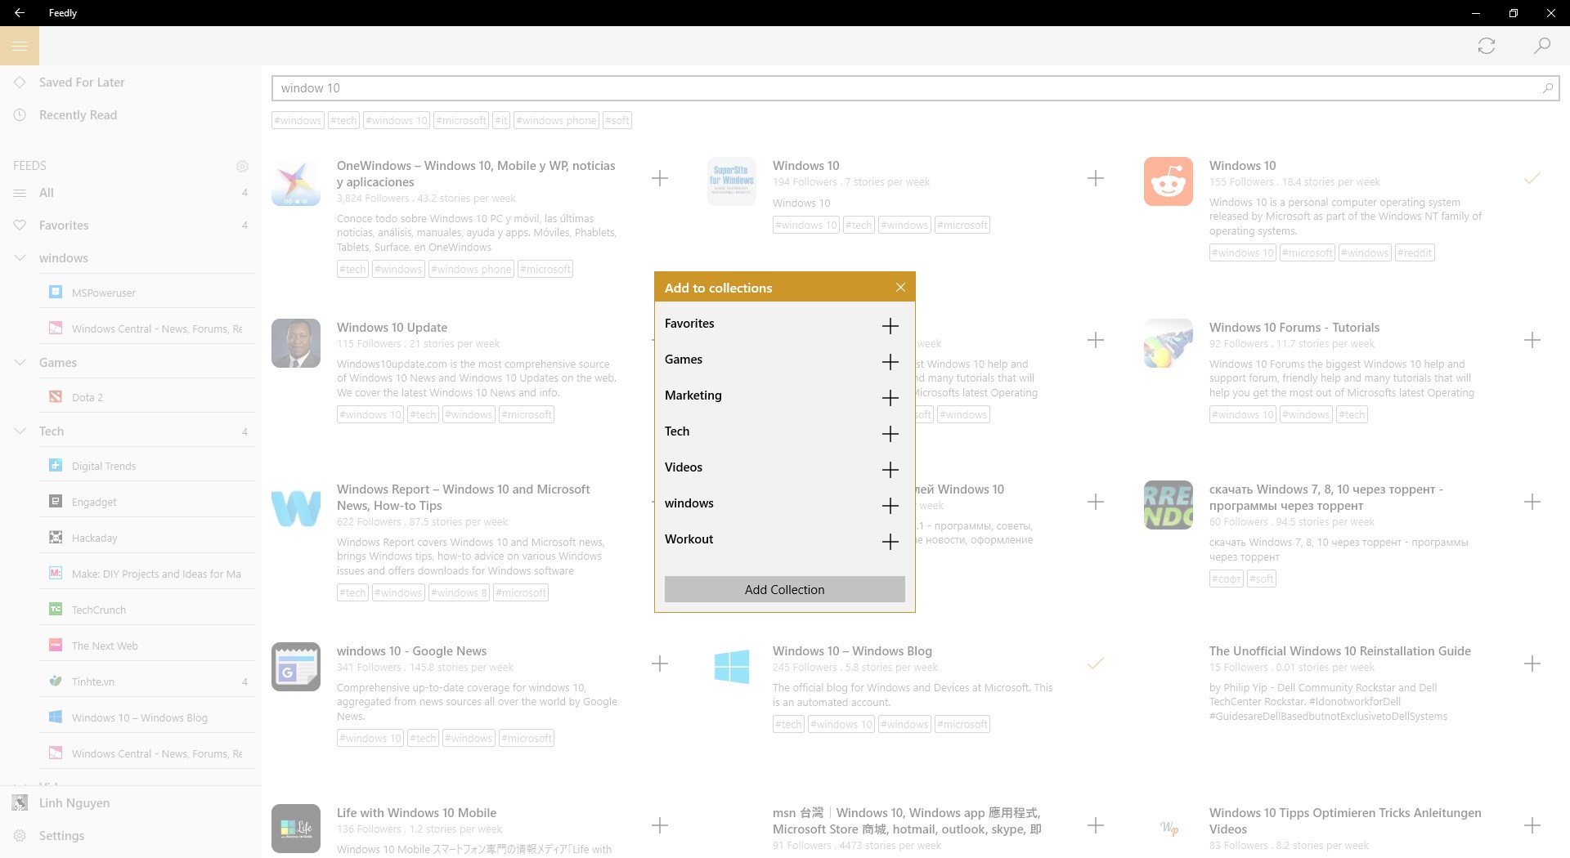The height and width of the screenshot is (858, 1570).
Task: Open Windows 10 Update feed thumbnail
Action: (x=296, y=343)
